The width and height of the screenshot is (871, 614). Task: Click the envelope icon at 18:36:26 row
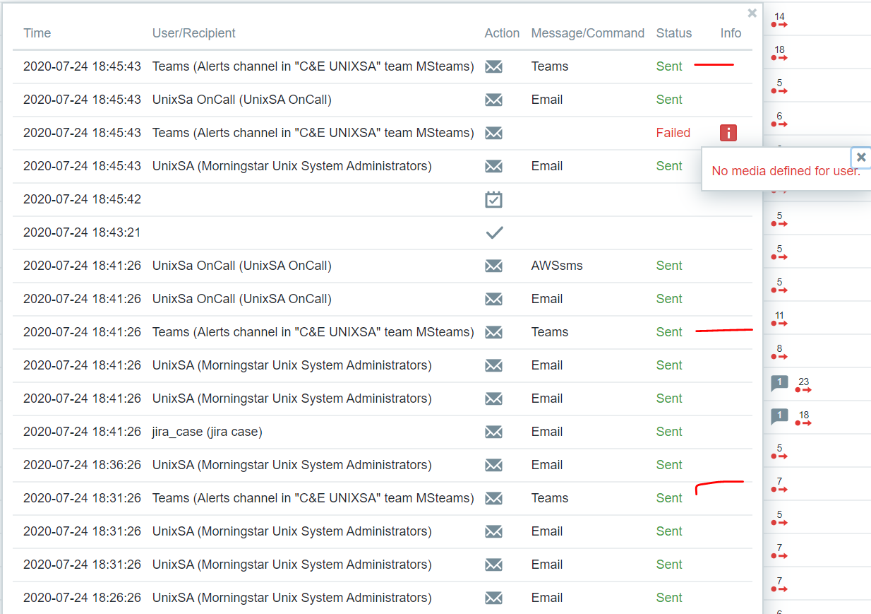coord(494,465)
